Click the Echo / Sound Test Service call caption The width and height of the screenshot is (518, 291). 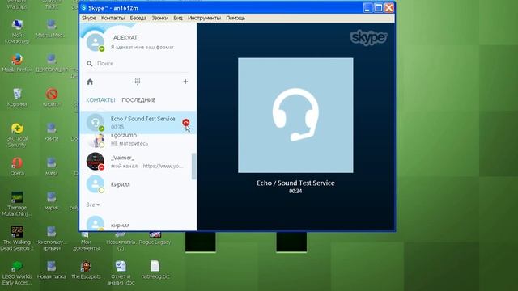coord(295,183)
